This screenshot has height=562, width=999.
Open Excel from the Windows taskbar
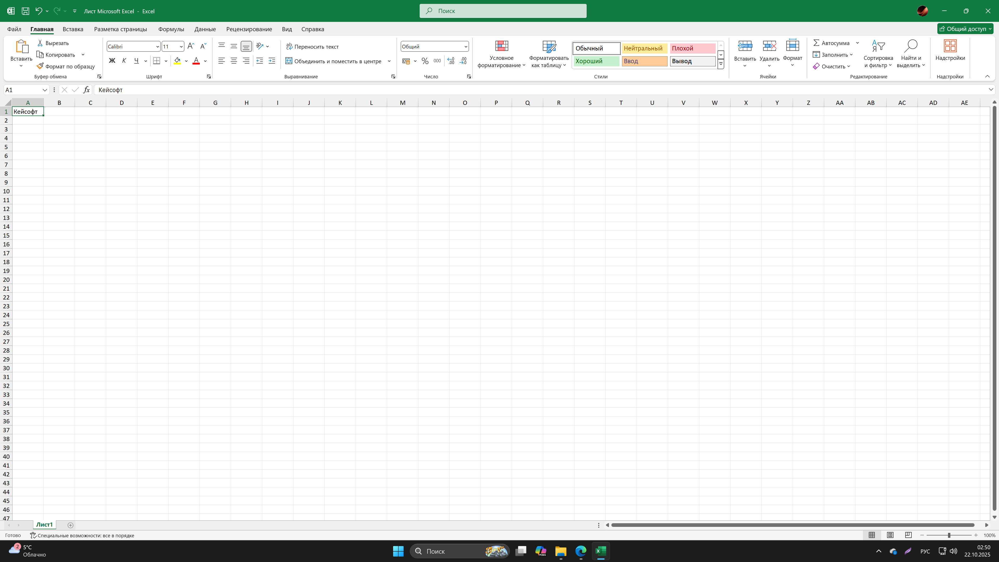tap(601, 551)
